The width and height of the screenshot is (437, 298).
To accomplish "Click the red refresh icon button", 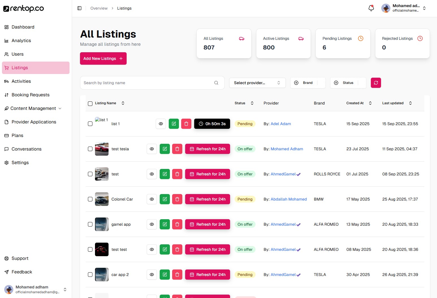I will [376, 83].
